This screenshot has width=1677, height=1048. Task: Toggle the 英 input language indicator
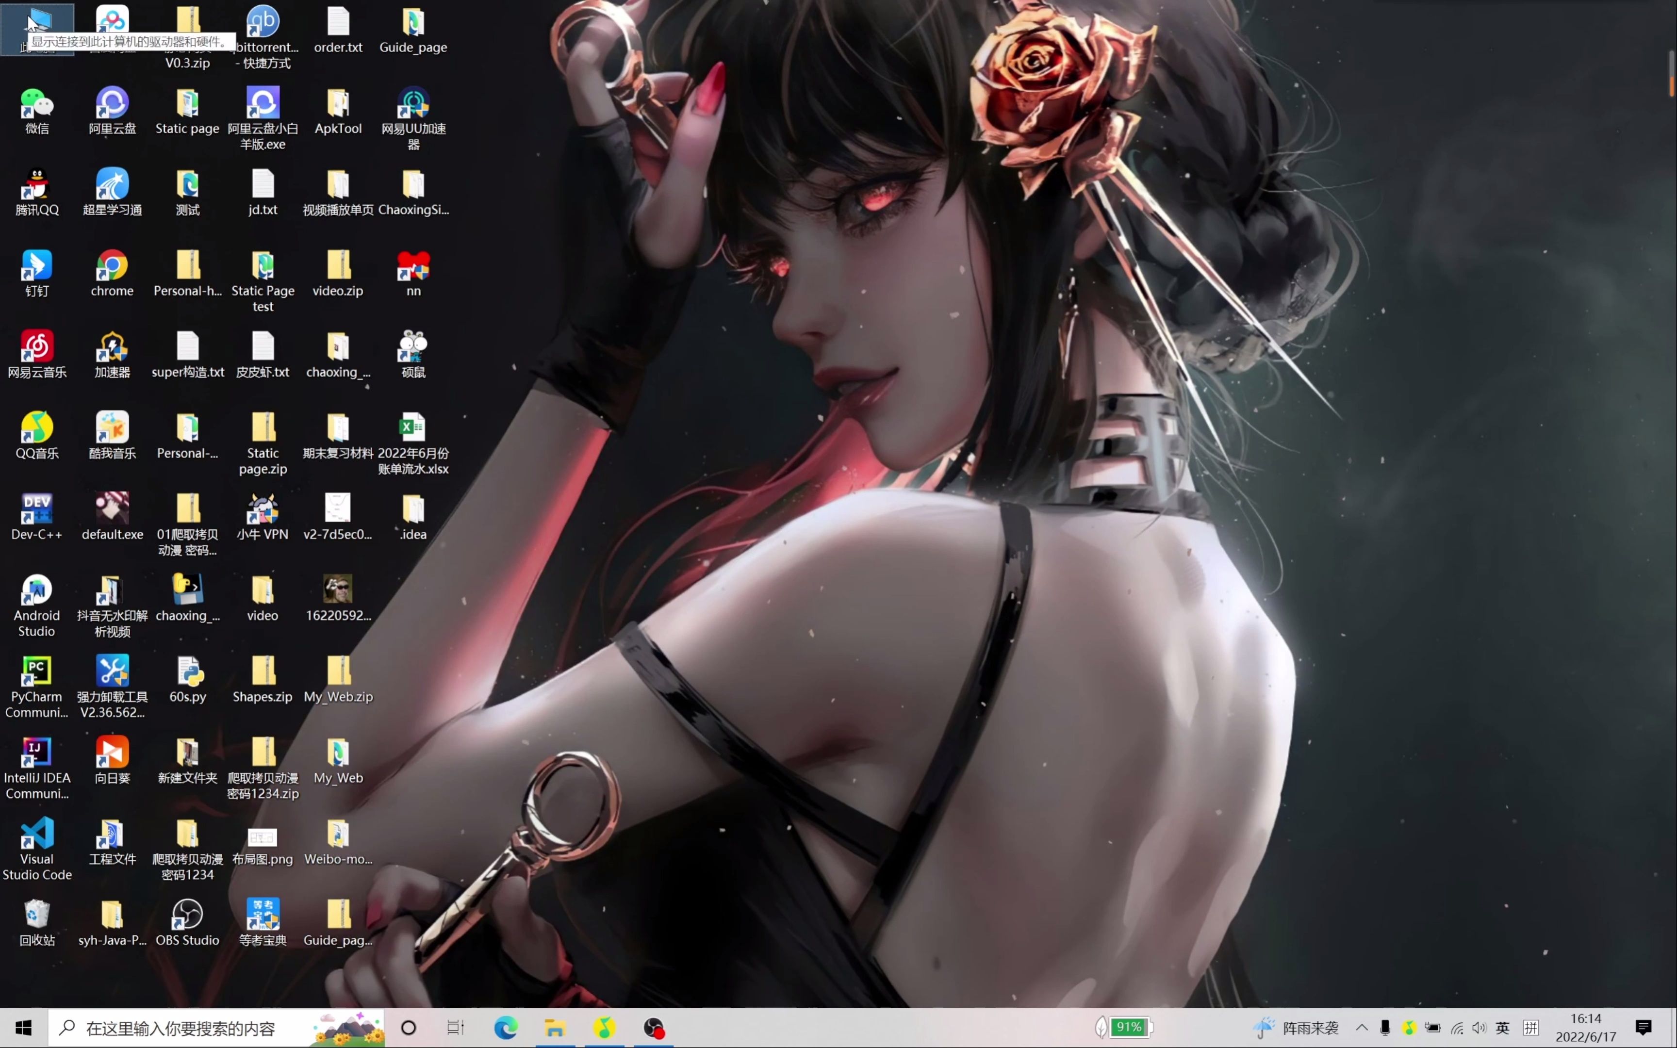pyautogui.click(x=1502, y=1028)
